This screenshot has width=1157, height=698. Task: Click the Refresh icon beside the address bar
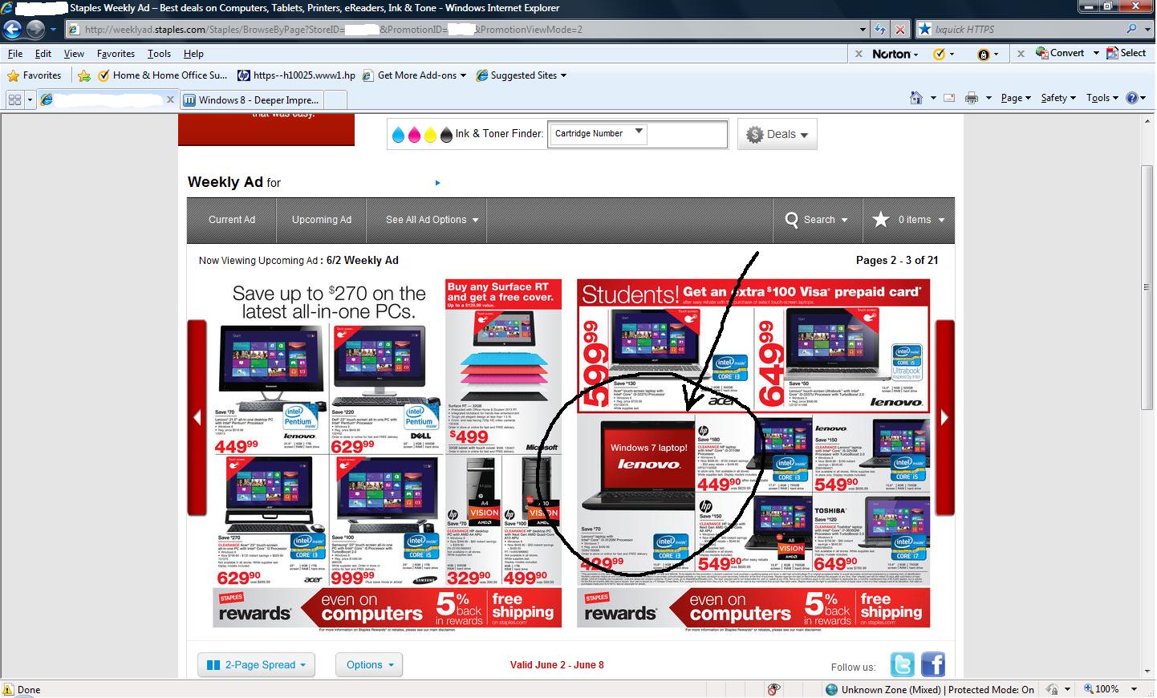tap(880, 30)
